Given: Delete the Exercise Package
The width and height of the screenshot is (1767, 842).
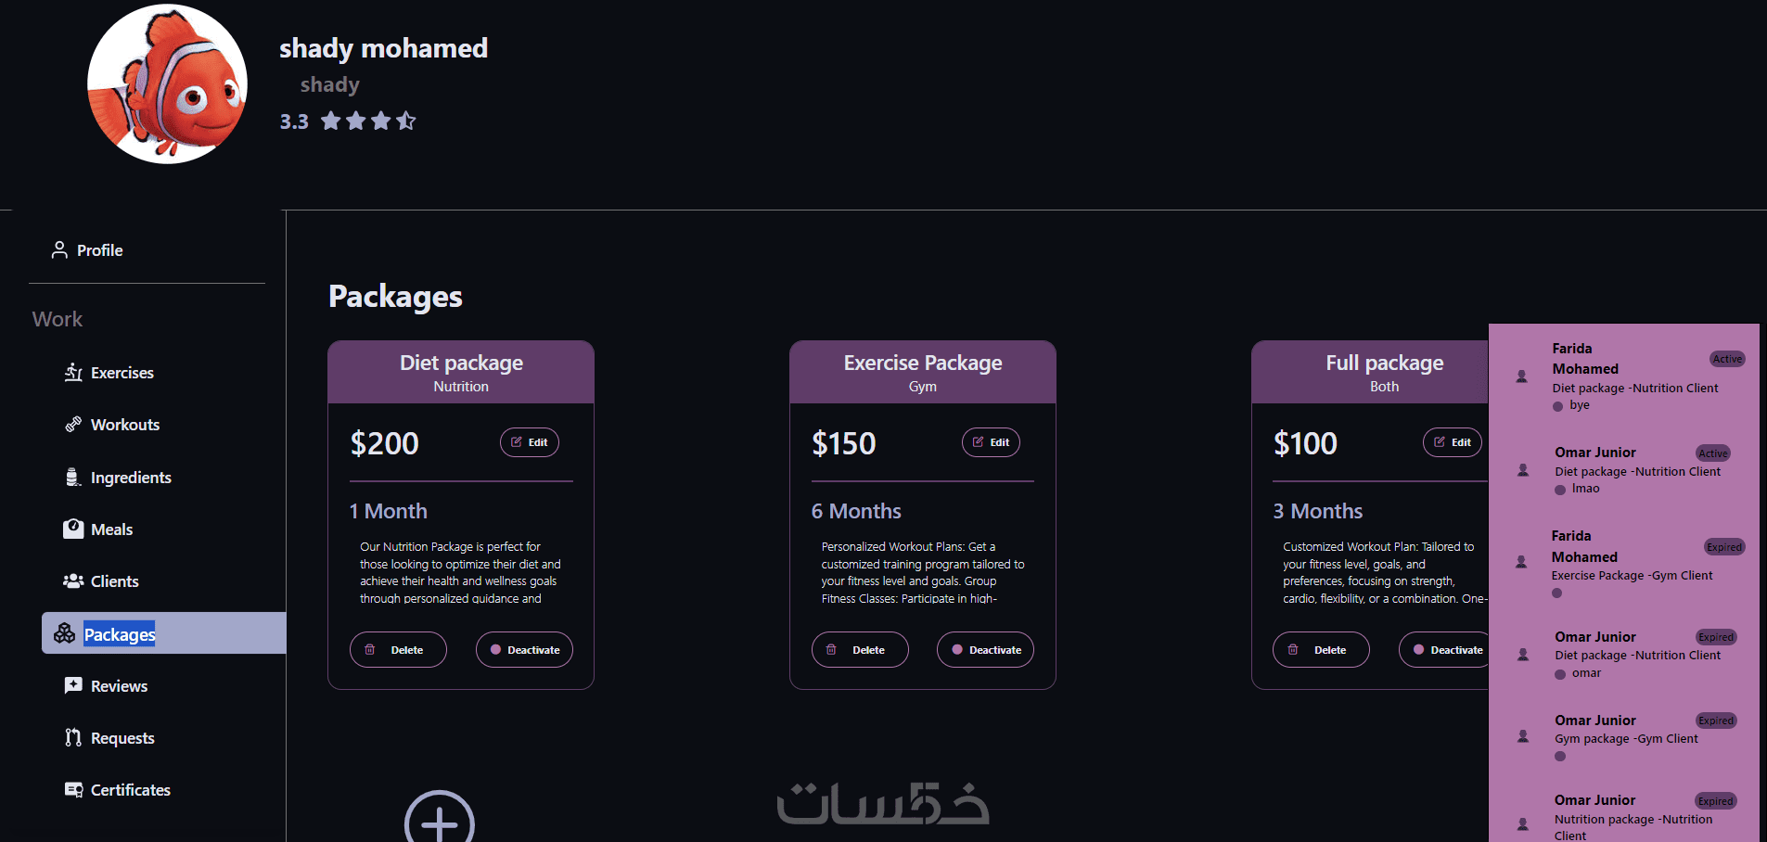Looking at the screenshot, I should pos(860,650).
